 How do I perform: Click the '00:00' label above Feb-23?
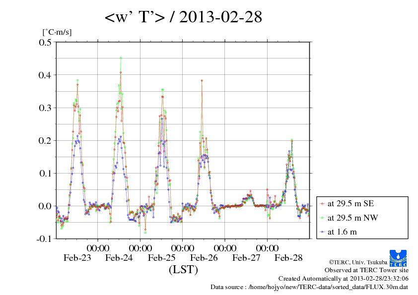pyautogui.click(x=98, y=248)
